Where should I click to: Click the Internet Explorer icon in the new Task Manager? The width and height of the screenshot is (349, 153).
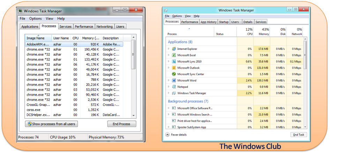(174, 49)
